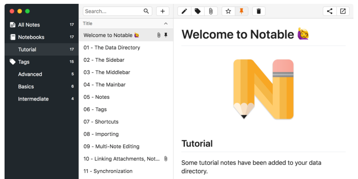This screenshot has height=179, width=358.
Task: Toggle sort direction chevron in Title header
Action: click(166, 23)
